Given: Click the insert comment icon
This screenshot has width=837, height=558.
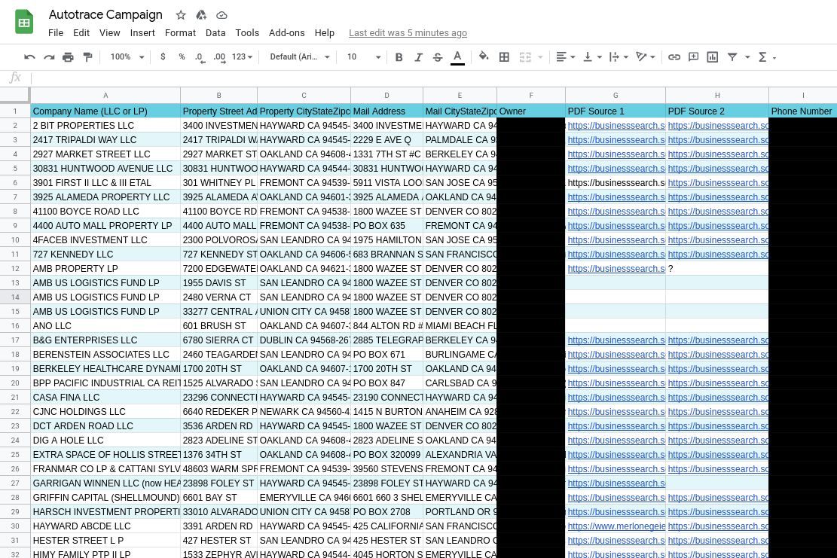Looking at the screenshot, I should pos(693,57).
